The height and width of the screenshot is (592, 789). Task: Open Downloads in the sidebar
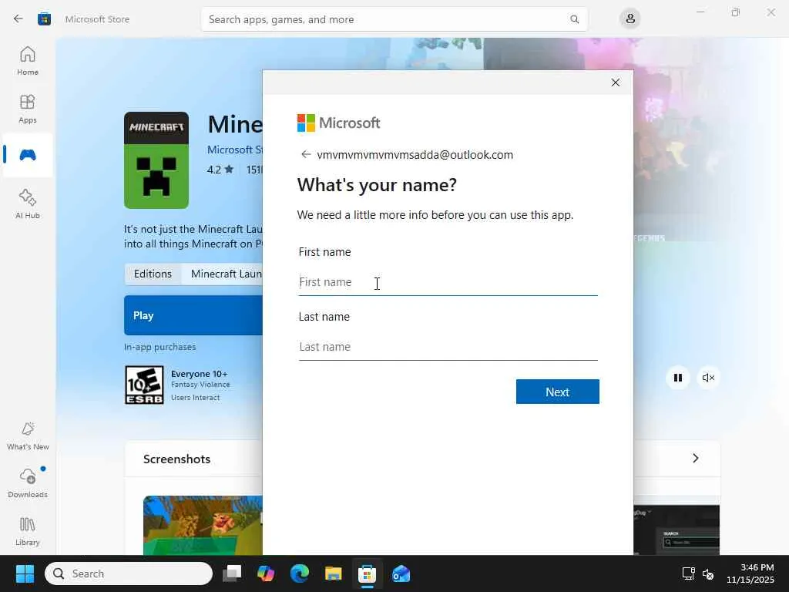point(28,483)
